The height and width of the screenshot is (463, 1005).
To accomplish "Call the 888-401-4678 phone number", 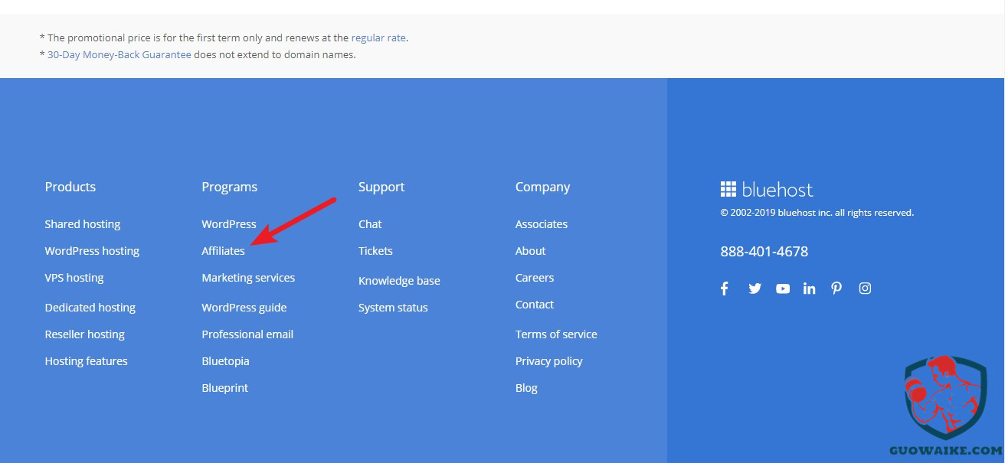I will (764, 252).
